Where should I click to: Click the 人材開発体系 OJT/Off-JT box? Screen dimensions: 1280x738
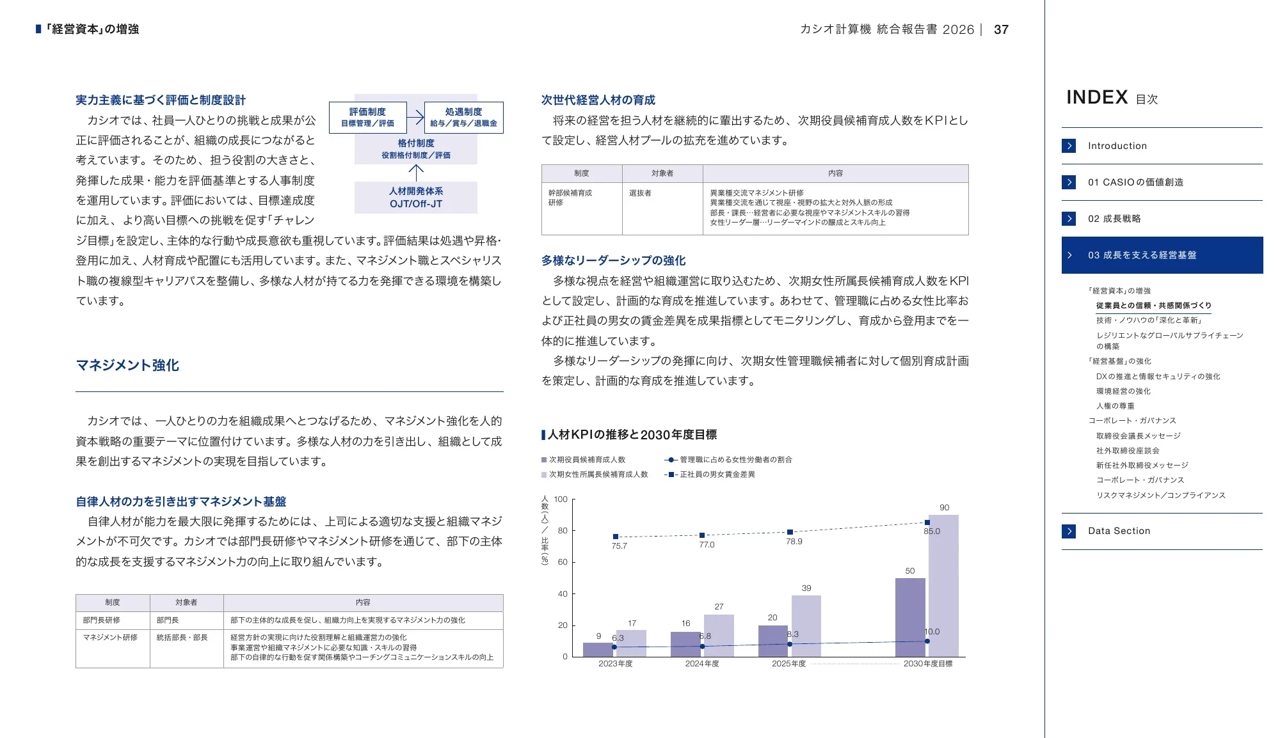[416, 198]
